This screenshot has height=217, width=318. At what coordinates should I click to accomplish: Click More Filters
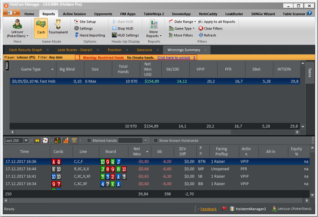pyautogui.click(x=181, y=35)
